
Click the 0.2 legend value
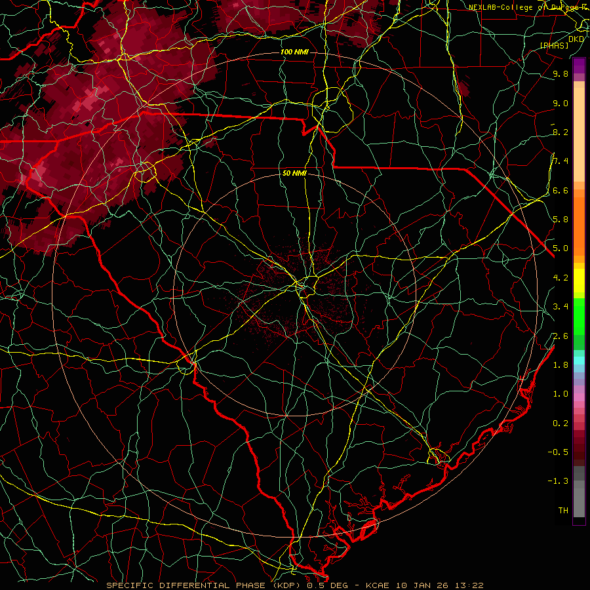[560, 423]
